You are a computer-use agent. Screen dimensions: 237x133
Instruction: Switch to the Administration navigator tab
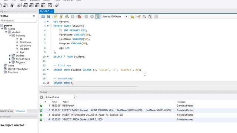(6, 111)
